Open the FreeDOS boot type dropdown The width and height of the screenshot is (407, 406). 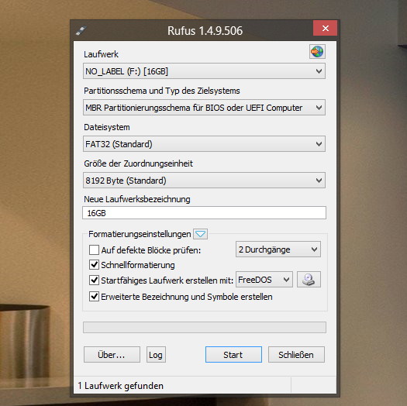click(264, 280)
